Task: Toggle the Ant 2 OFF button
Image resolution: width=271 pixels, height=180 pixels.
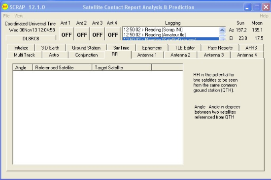Action: tap(82, 34)
